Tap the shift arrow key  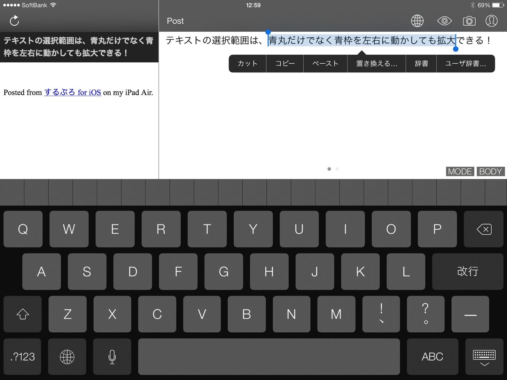click(23, 314)
